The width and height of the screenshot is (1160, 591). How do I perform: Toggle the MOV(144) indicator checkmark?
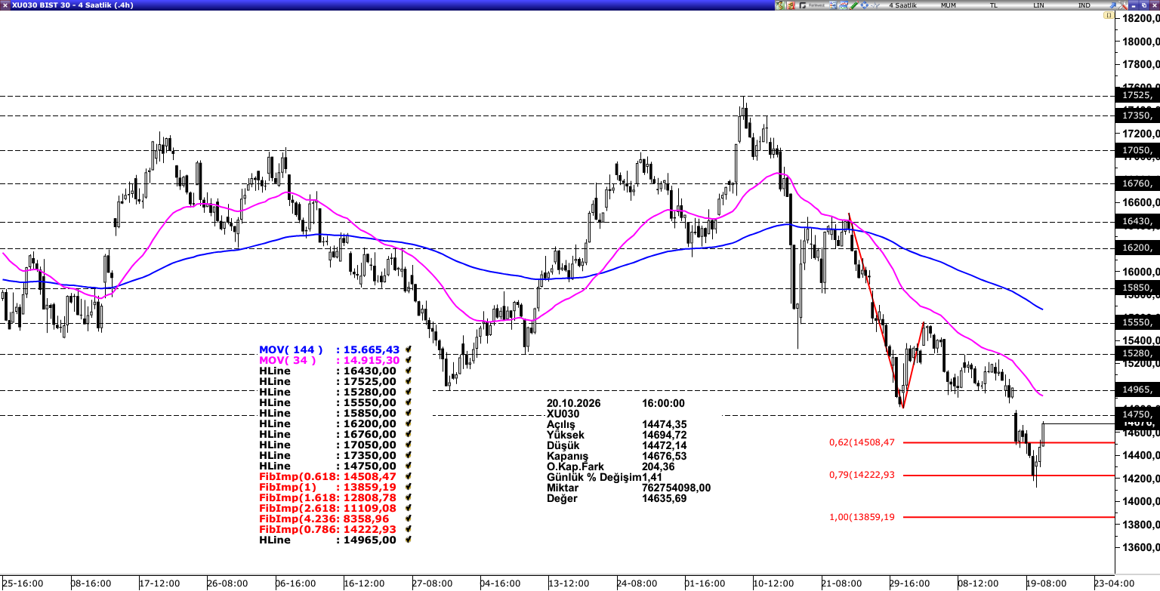tap(409, 350)
